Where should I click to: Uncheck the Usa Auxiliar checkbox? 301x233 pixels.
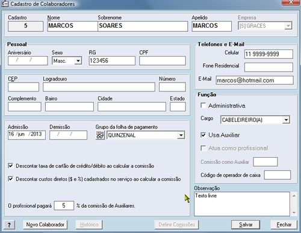pyautogui.click(x=203, y=135)
